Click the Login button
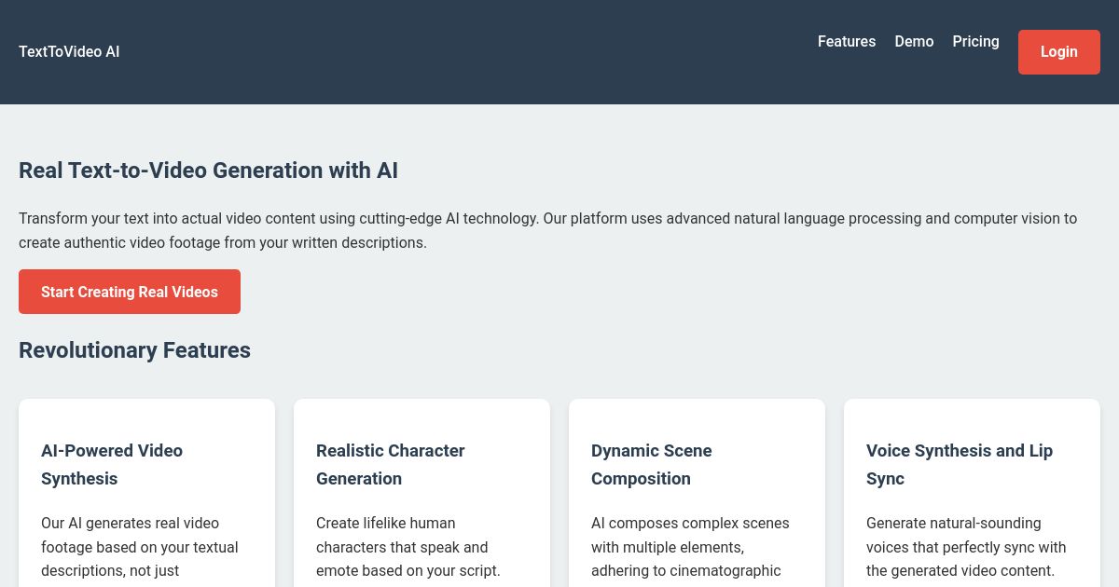 pos(1058,52)
